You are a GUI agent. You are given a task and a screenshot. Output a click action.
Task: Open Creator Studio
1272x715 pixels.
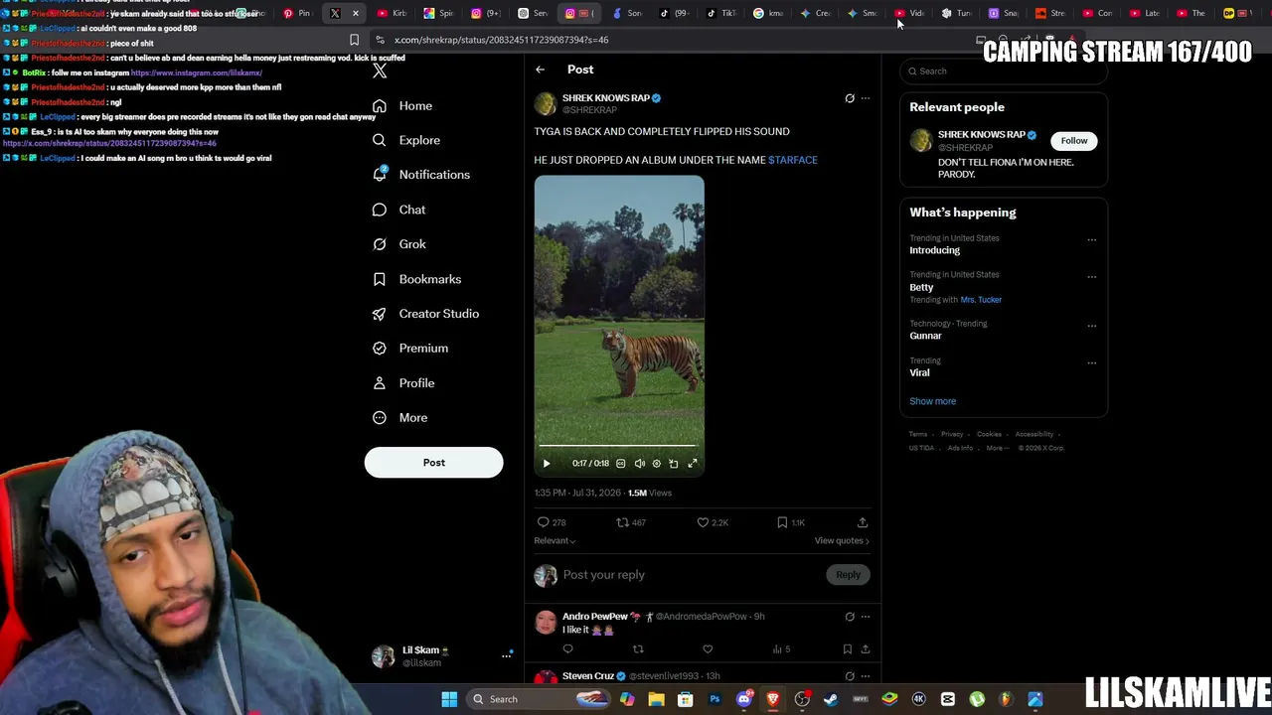pos(425,314)
